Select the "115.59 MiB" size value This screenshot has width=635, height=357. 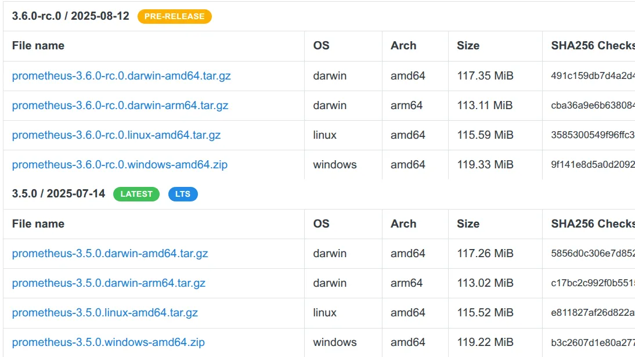(485, 135)
